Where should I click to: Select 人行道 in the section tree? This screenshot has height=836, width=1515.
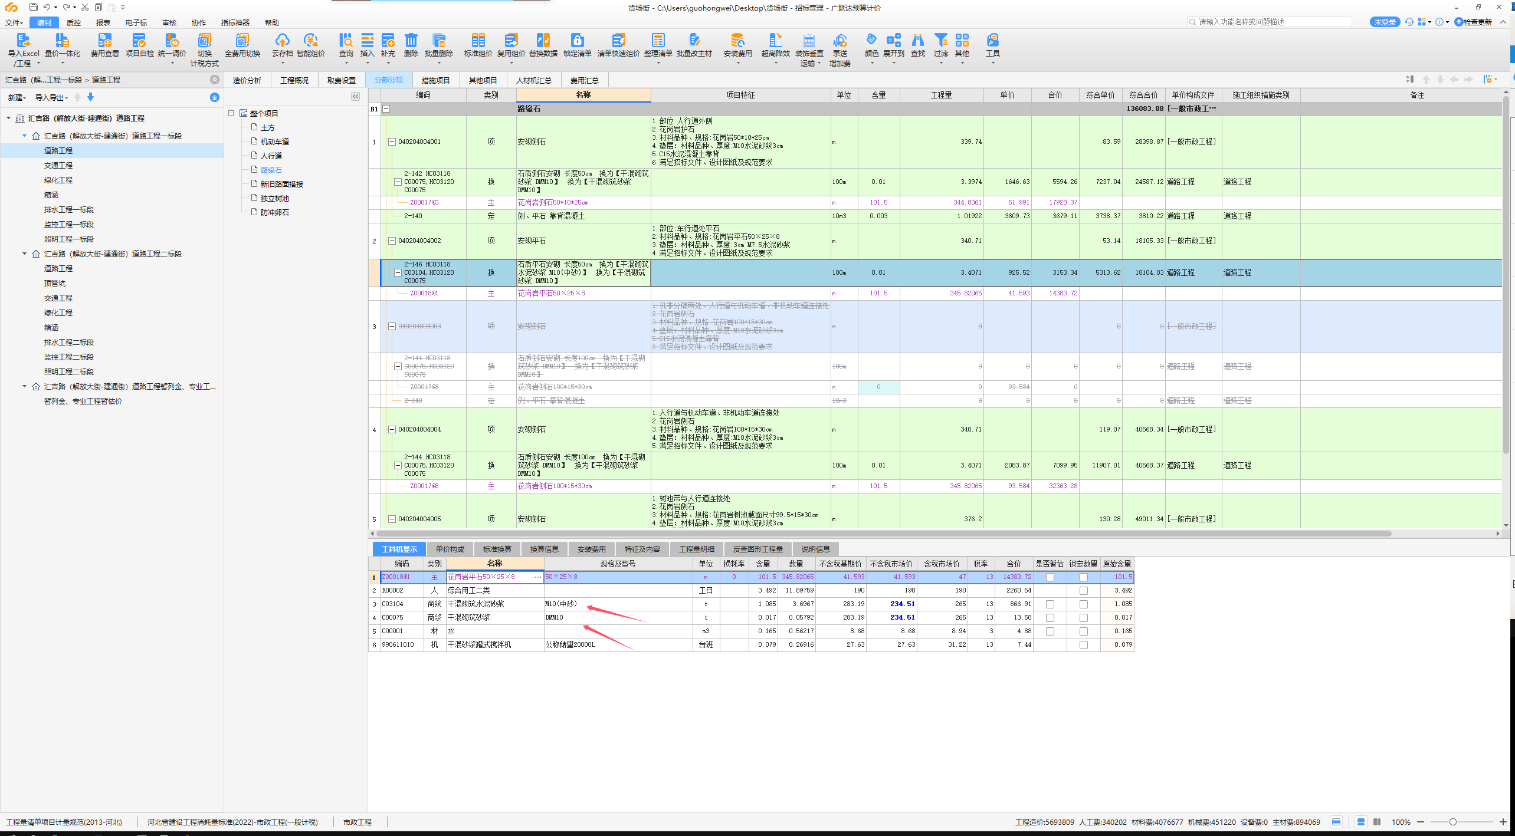pyautogui.click(x=271, y=156)
